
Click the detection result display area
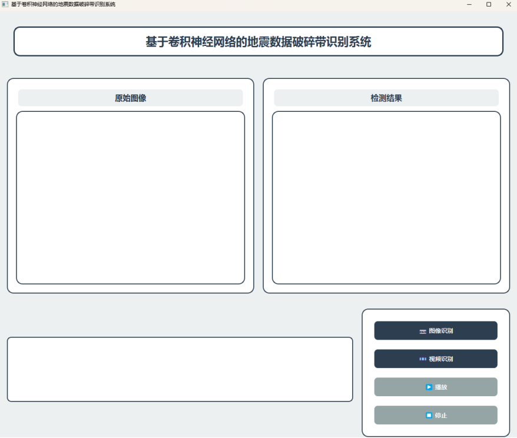386,198
